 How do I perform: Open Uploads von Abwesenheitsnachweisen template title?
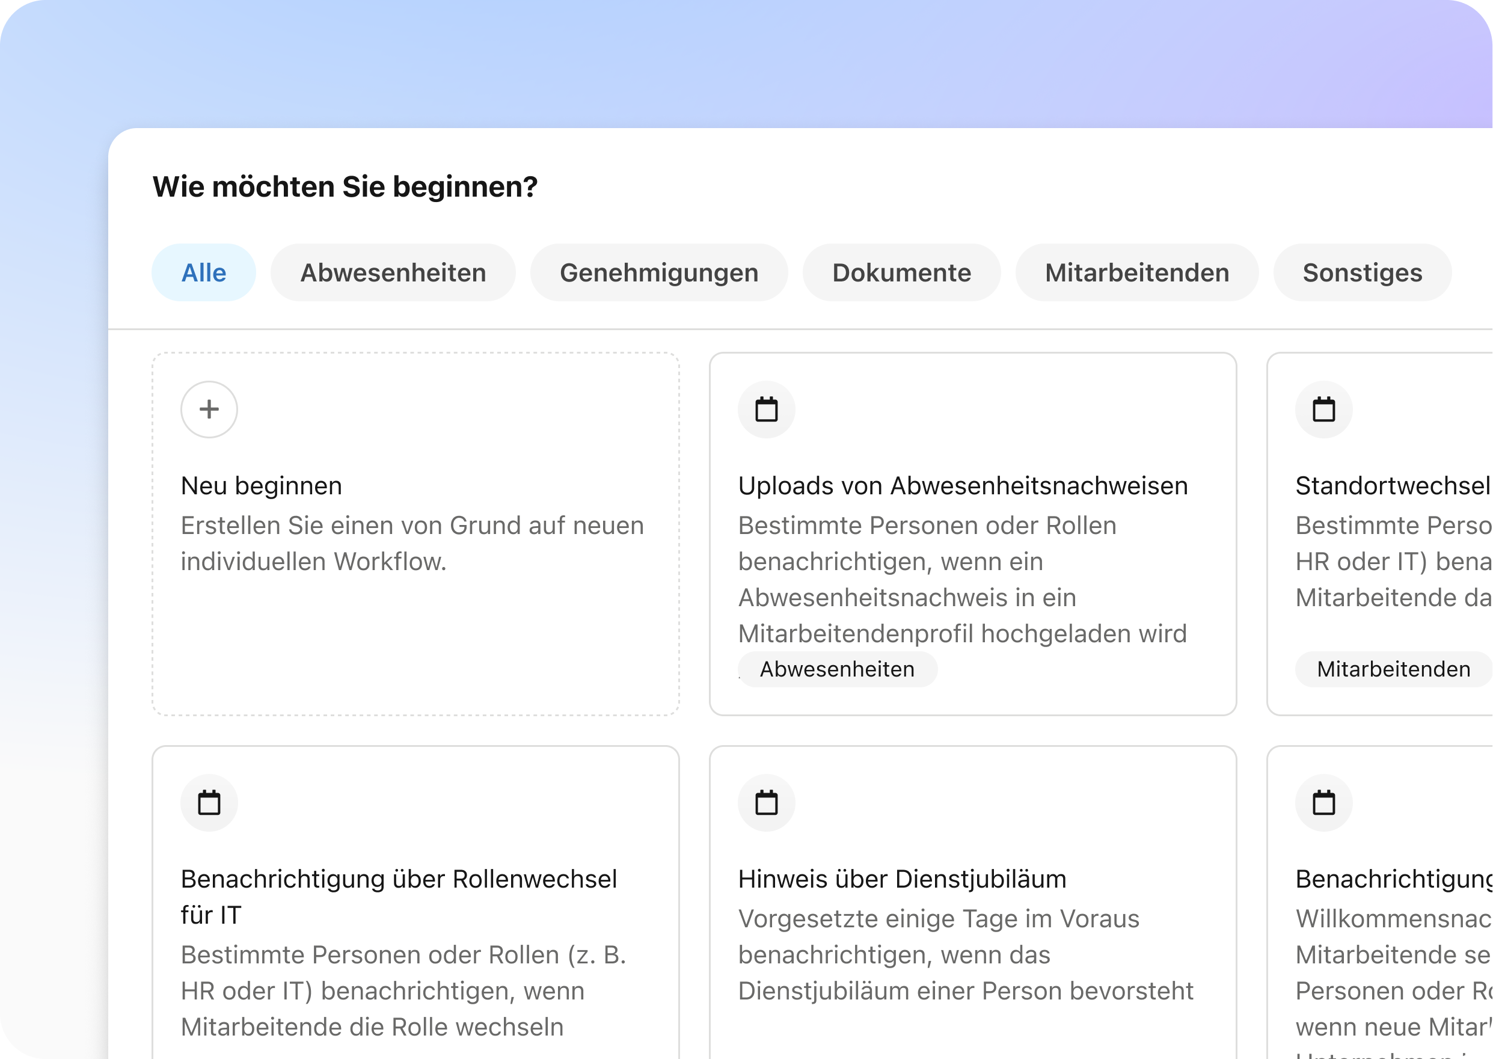pyautogui.click(x=963, y=486)
